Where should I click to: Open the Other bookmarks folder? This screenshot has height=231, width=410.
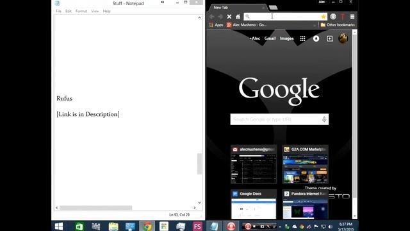[x=338, y=25]
